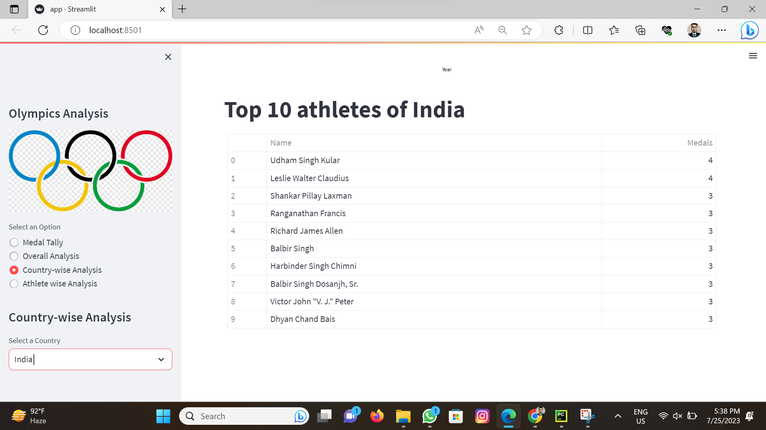
Task: Open the Streamlit hamburger menu
Action: 753,56
